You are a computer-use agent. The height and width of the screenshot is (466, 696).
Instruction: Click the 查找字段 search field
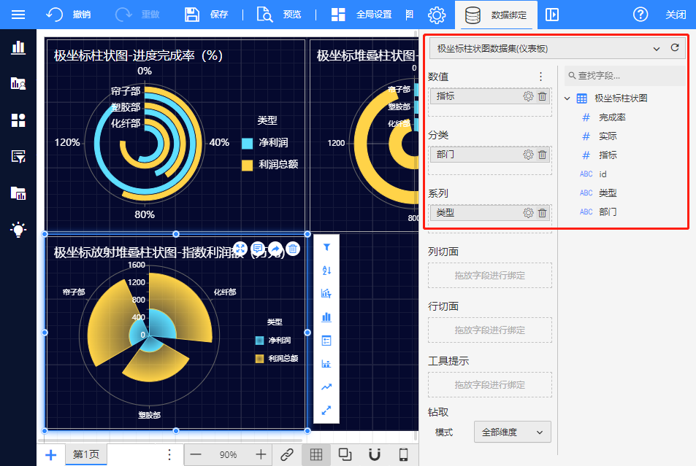coord(626,75)
